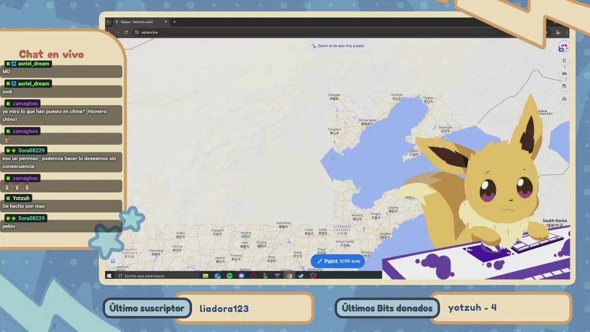Click the map info icon at bottom-left
Viewport: 590px width, 332px height.
(x=113, y=261)
